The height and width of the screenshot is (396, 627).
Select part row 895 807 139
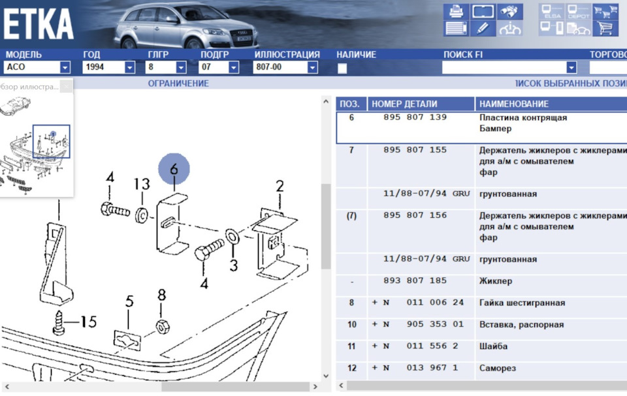(481, 128)
